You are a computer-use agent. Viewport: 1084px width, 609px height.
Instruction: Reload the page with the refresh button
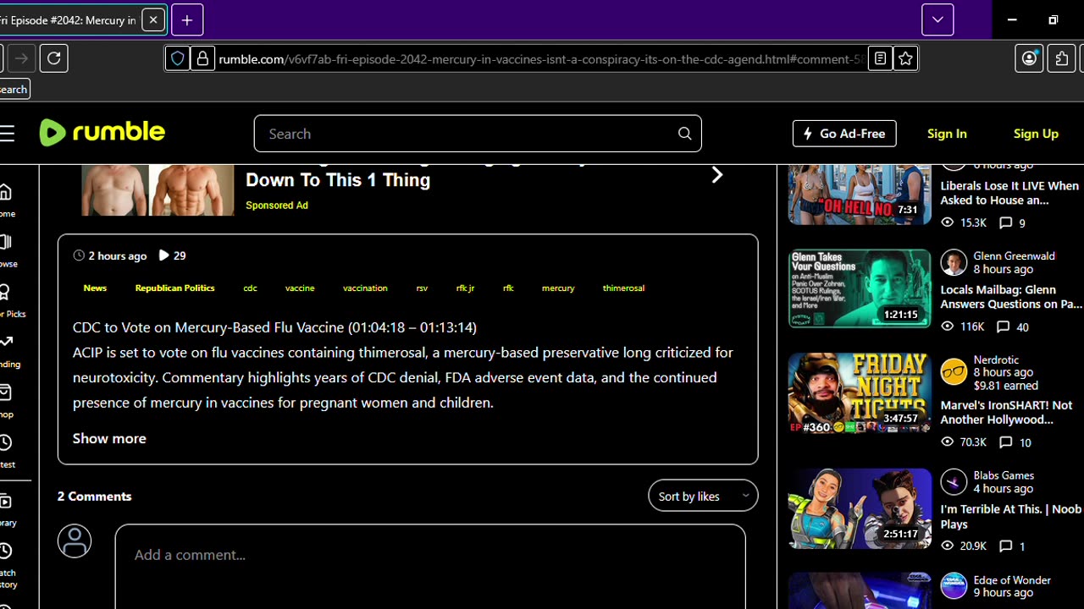(x=53, y=58)
